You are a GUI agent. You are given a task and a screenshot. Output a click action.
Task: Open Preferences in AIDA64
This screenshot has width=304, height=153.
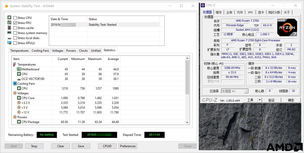pyautogui.click(x=128, y=146)
